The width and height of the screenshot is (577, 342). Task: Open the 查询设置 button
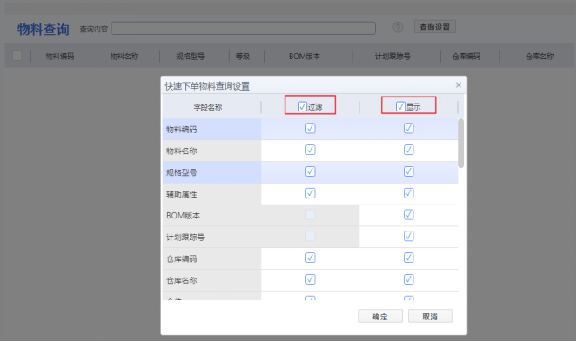point(435,27)
